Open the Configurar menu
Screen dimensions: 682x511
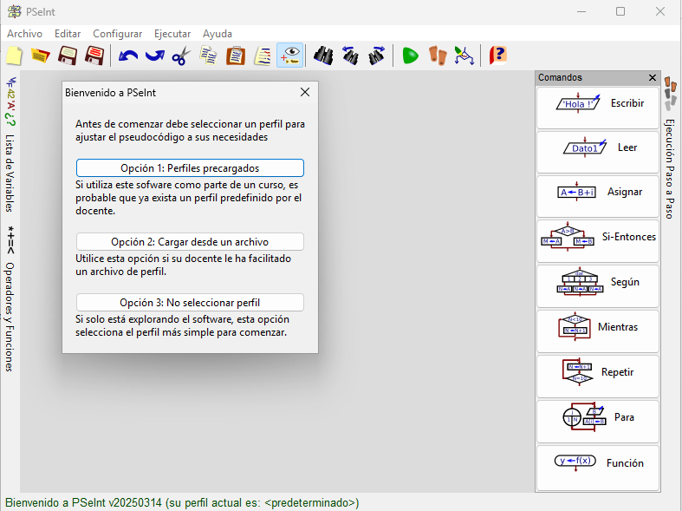click(118, 34)
